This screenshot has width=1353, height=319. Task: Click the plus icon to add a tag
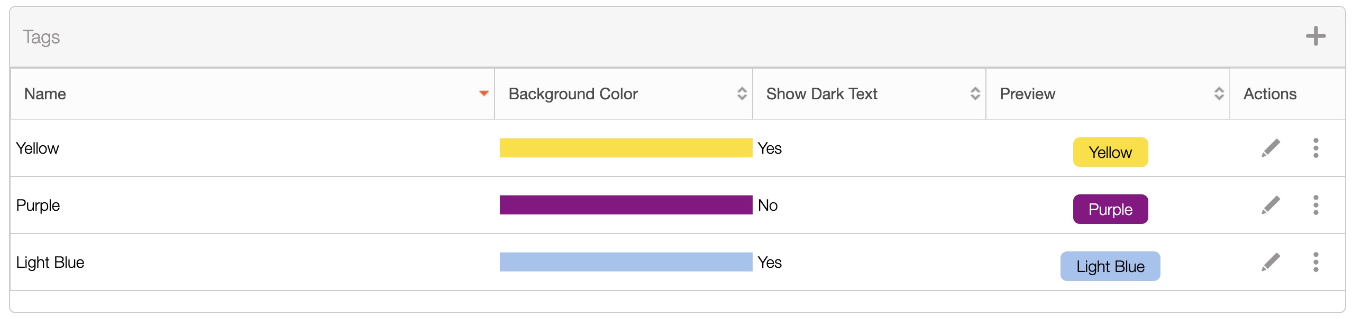click(x=1315, y=36)
